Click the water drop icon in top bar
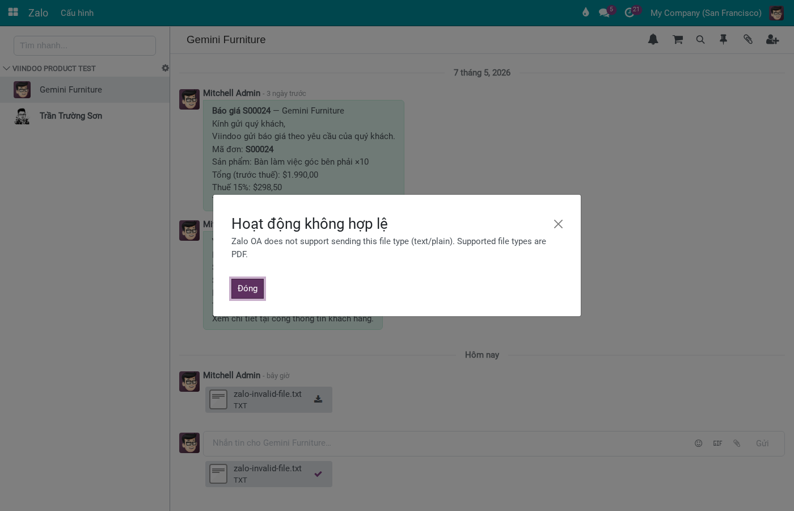The height and width of the screenshot is (511, 794). tap(586, 12)
